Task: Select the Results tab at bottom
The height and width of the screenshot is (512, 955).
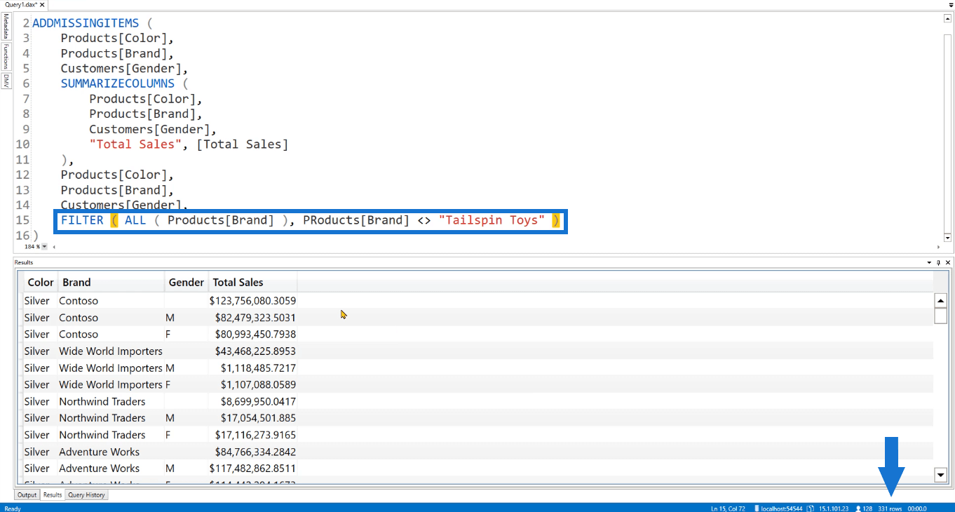Action: coord(53,495)
